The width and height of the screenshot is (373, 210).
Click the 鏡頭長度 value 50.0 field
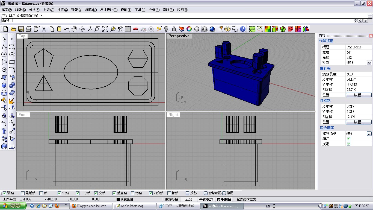pyautogui.click(x=359, y=74)
